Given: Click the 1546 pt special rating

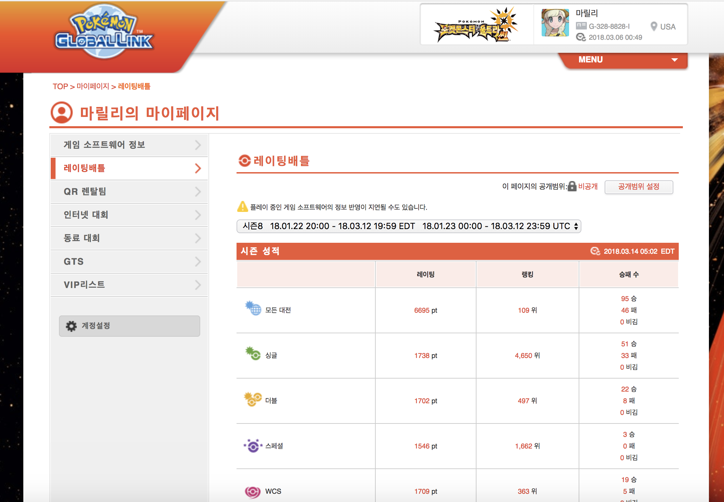Looking at the screenshot, I should 426,446.
